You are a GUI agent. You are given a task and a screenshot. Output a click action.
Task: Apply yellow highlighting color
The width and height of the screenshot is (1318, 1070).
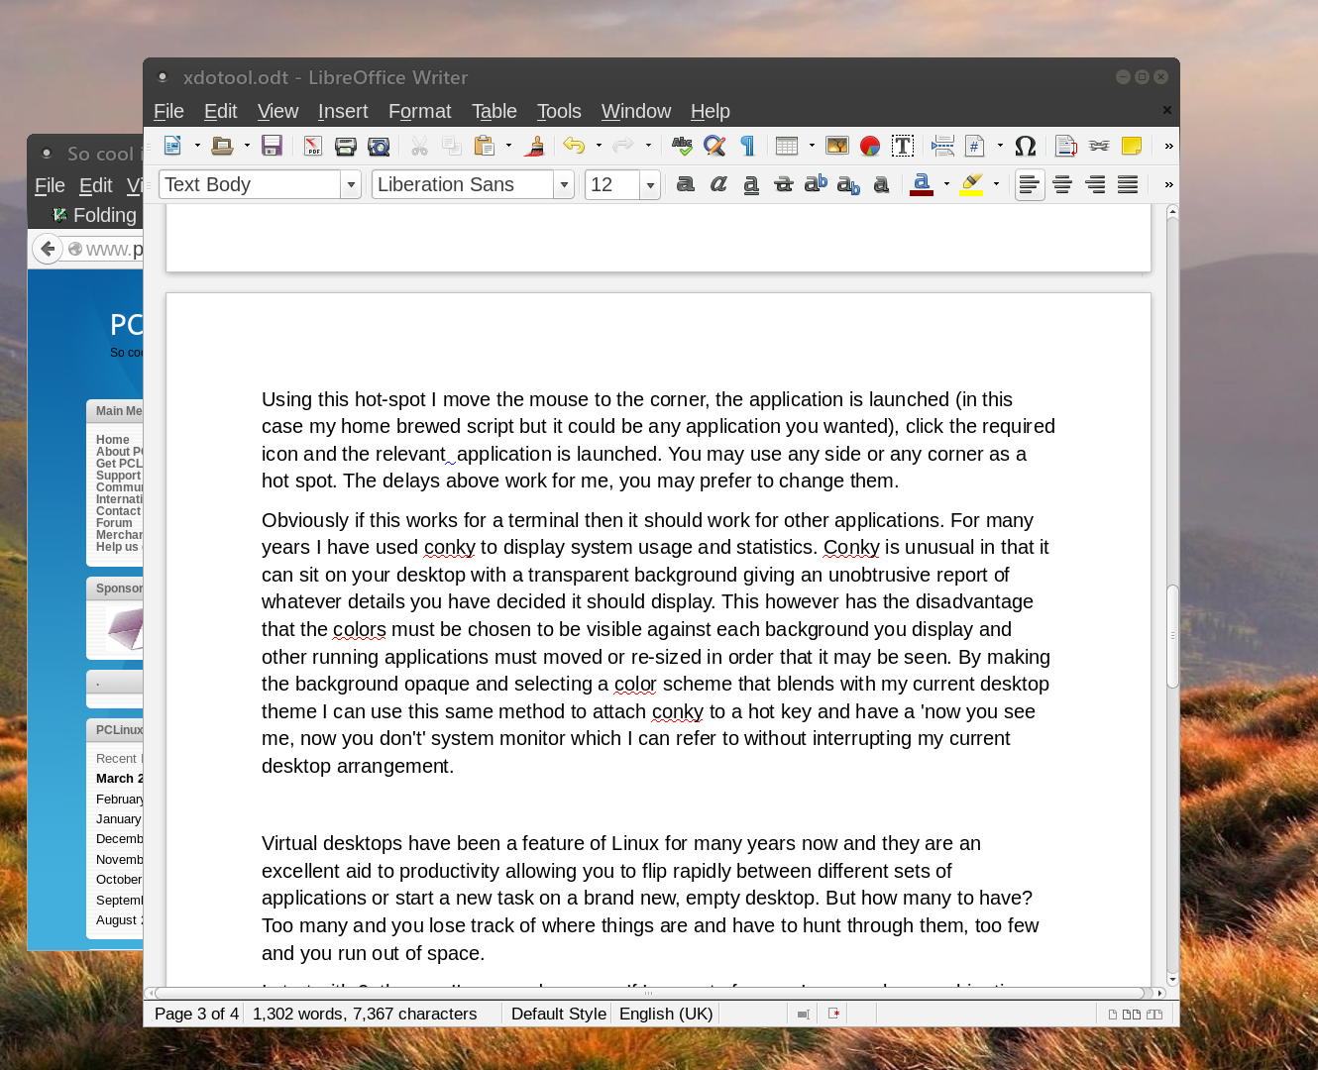tap(971, 184)
